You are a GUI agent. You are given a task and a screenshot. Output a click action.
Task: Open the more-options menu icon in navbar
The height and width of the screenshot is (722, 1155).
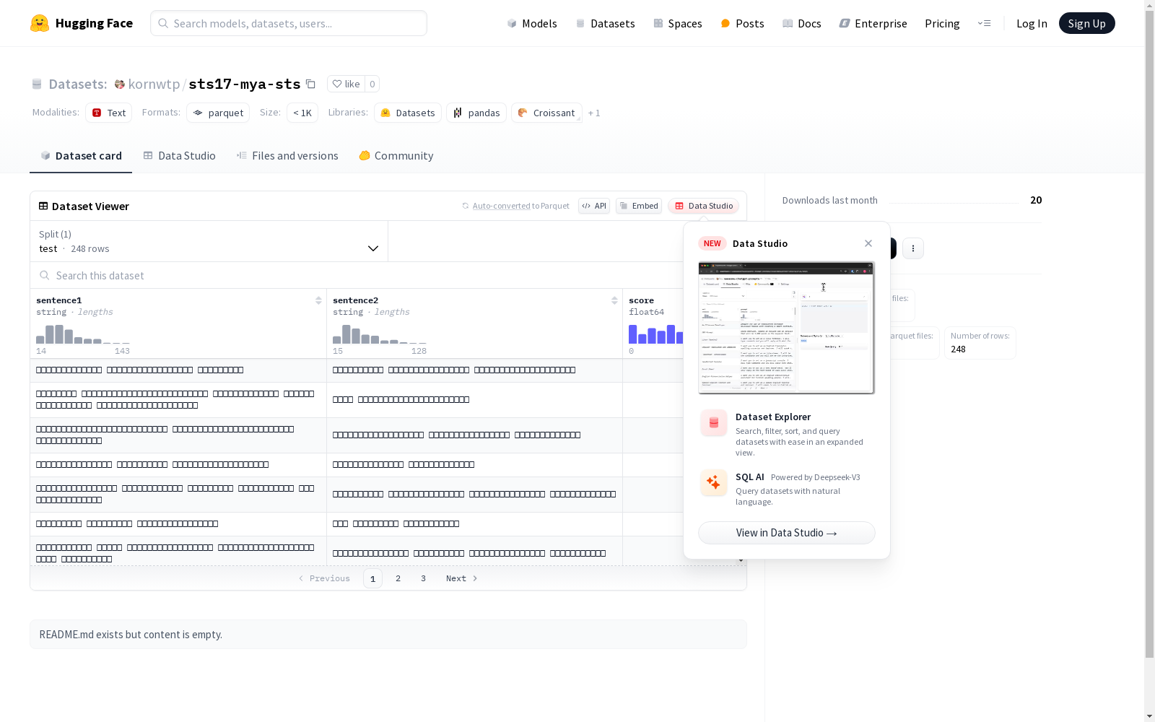(984, 23)
